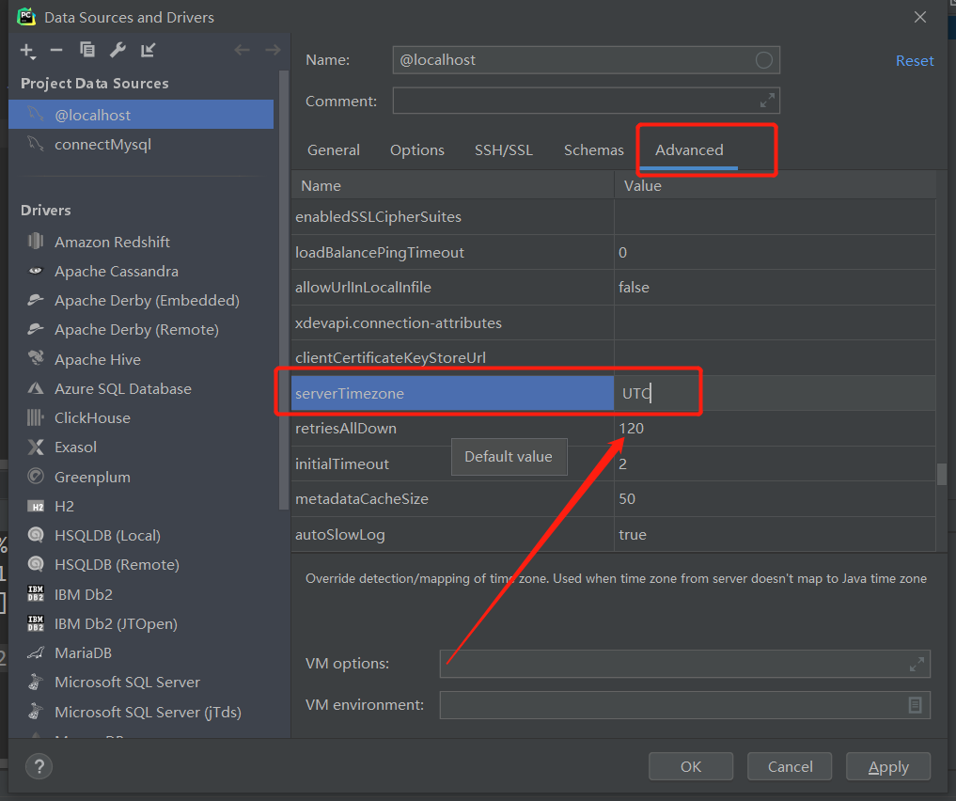Select the Amazon Redshift driver

click(113, 242)
